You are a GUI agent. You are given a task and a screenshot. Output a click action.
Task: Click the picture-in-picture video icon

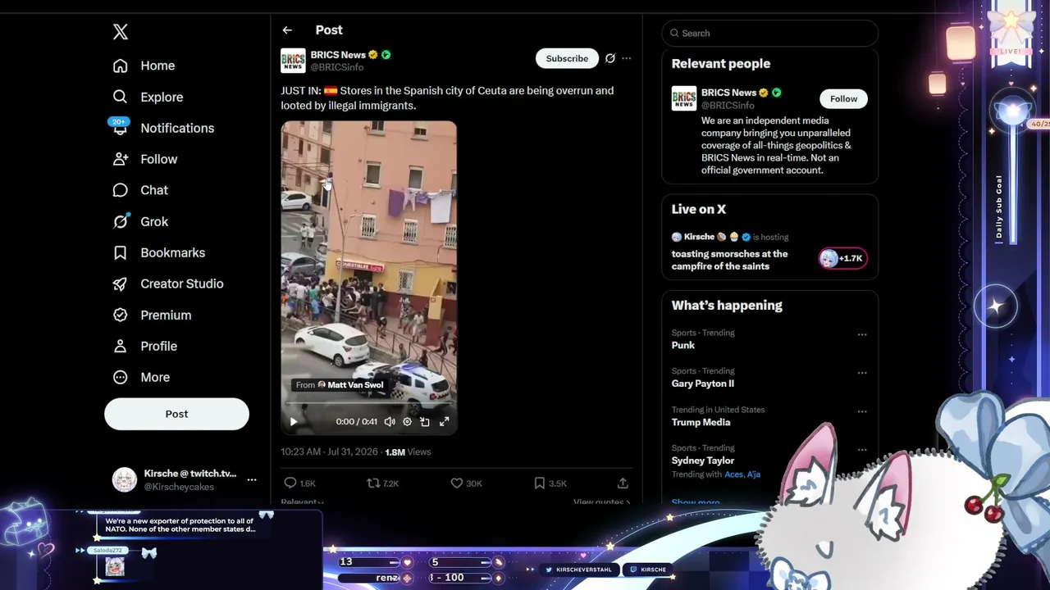tap(425, 422)
